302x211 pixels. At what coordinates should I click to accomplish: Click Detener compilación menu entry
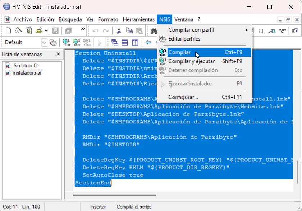[x=205, y=70]
